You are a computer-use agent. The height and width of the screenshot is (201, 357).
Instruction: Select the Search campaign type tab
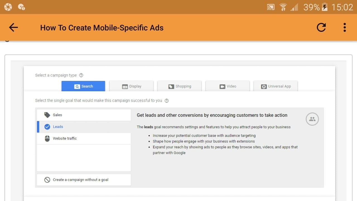tap(83, 86)
